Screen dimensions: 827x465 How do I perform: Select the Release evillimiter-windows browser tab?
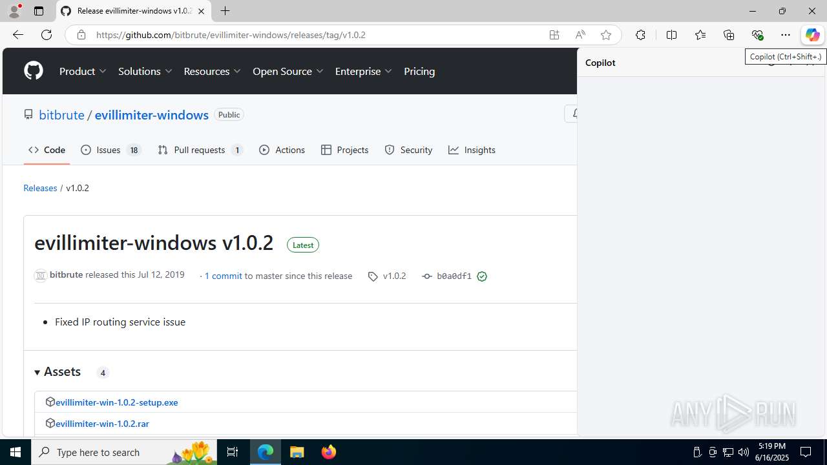click(x=134, y=11)
